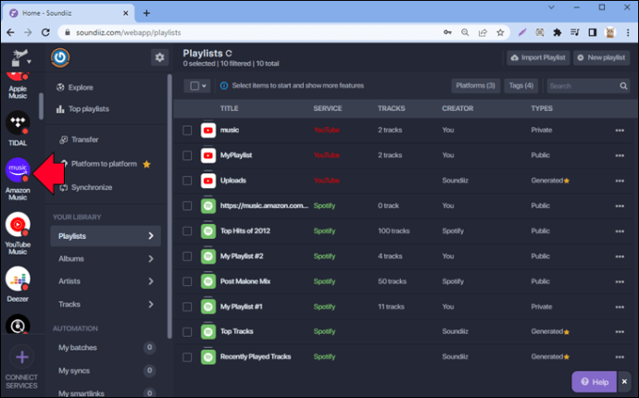Tick checkbox for Uploads row

[x=187, y=180]
